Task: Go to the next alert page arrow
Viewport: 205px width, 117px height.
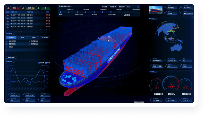Action: tap(49, 30)
